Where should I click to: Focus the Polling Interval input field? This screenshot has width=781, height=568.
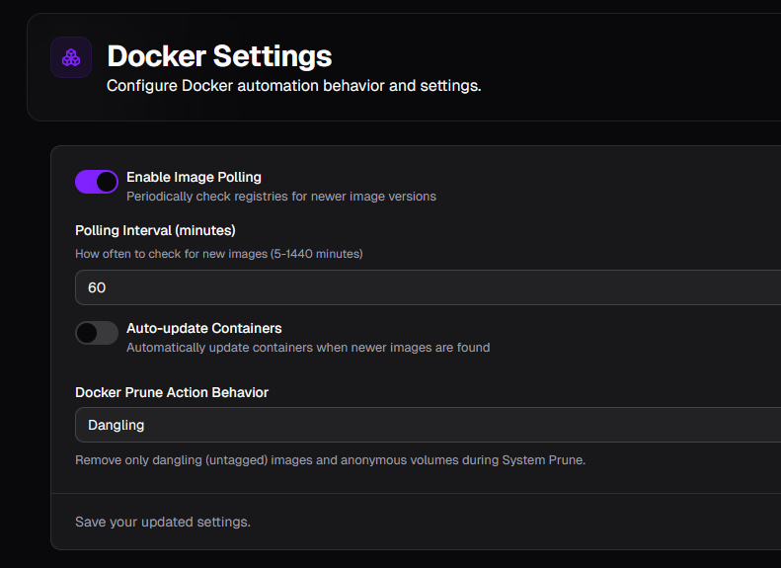(x=428, y=287)
